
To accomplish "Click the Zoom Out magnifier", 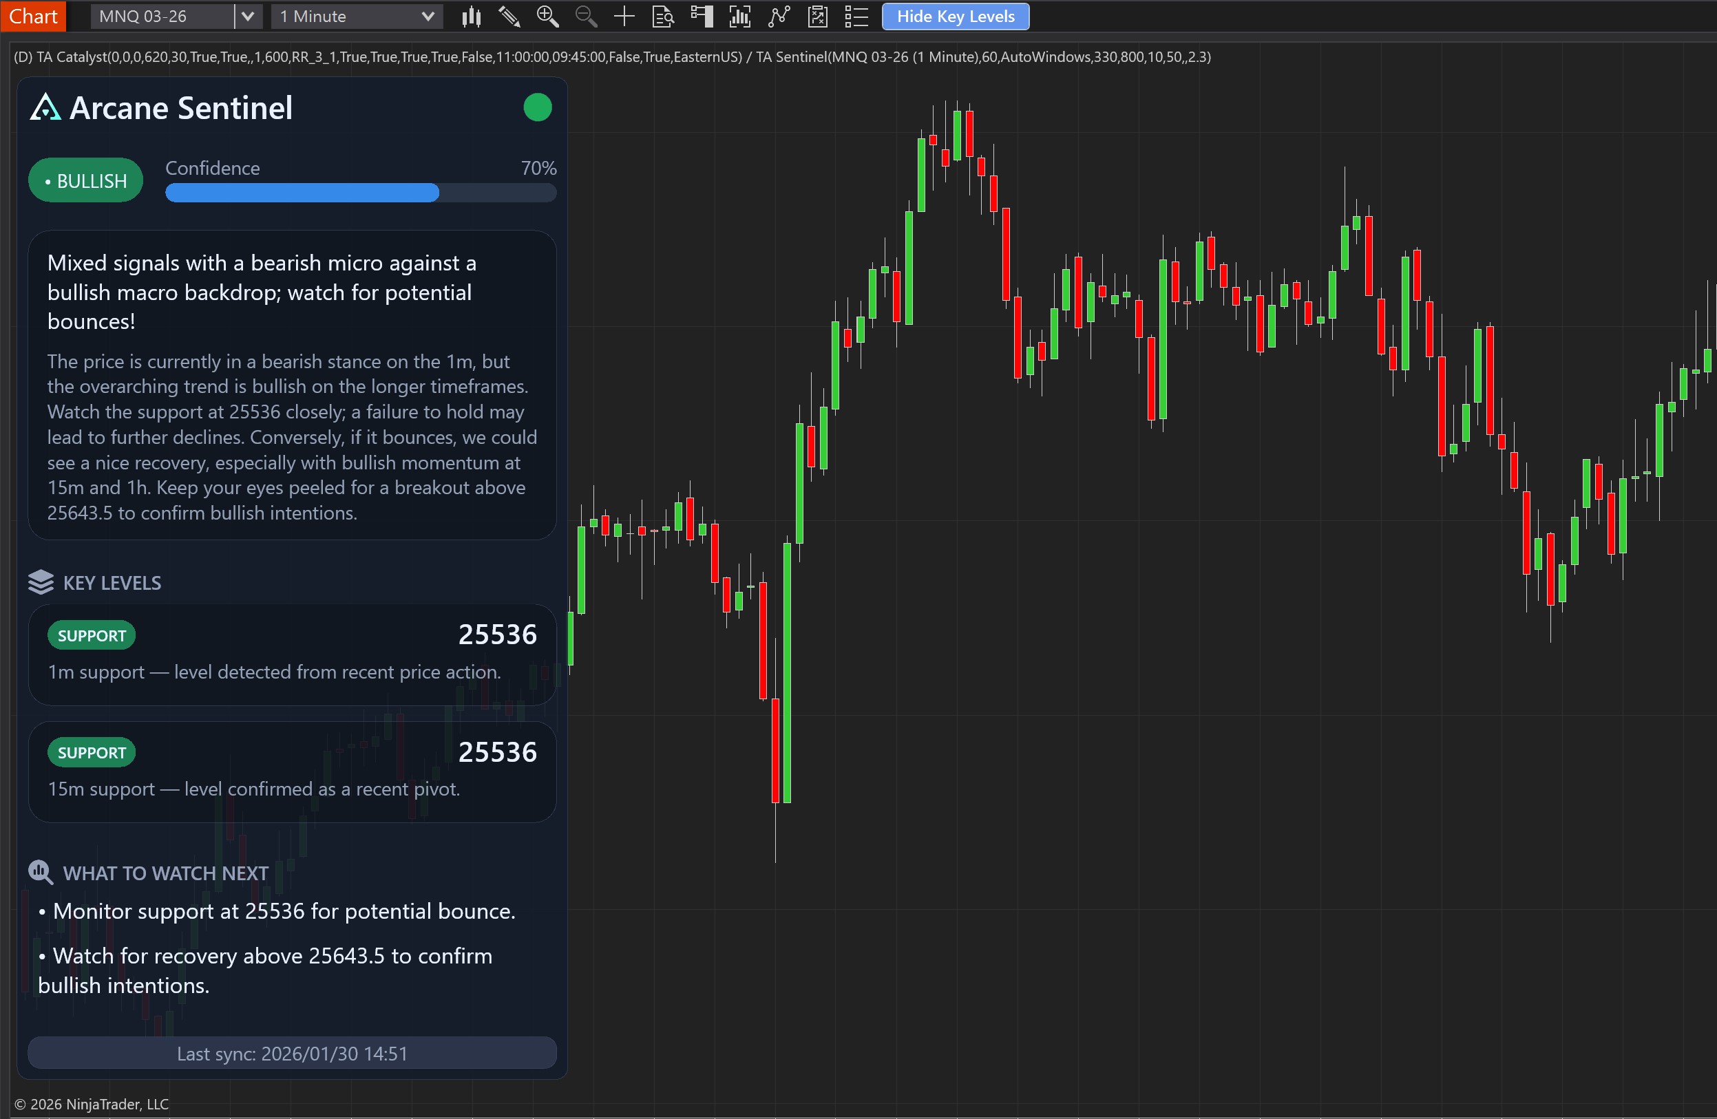I will (586, 17).
